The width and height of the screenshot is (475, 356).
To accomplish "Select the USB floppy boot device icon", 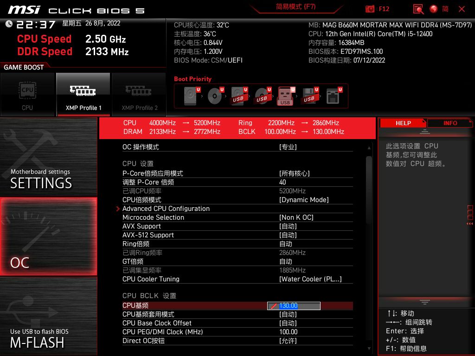I will pyautogui.click(x=309, y=96).
